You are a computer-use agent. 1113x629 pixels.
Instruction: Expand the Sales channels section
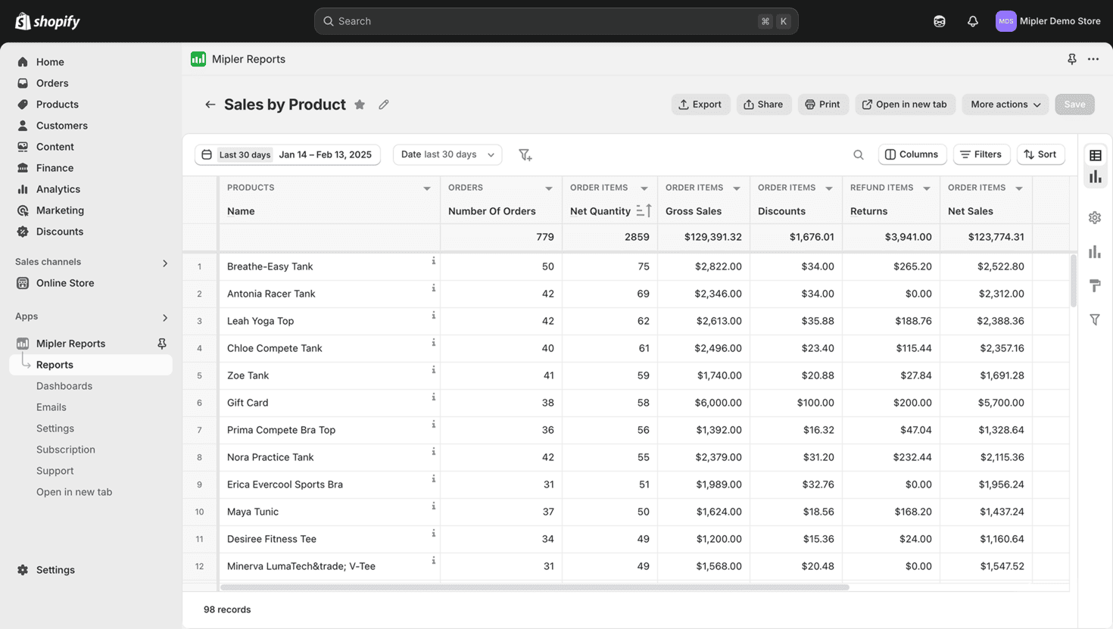click(165, 263)
